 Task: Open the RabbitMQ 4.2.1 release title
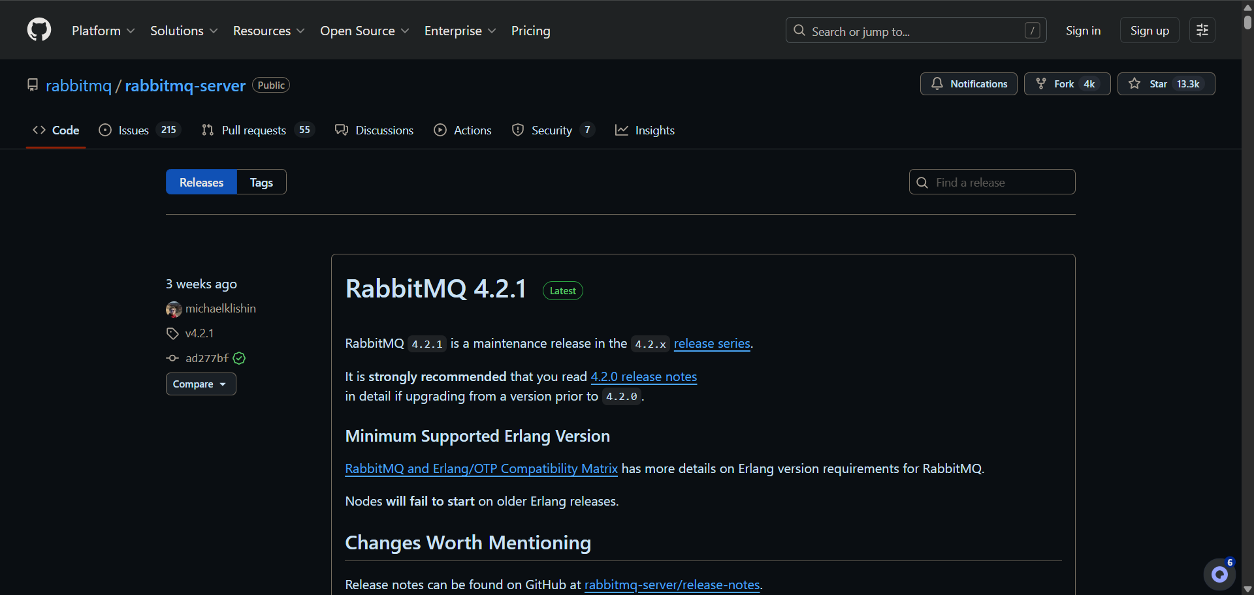436,289
